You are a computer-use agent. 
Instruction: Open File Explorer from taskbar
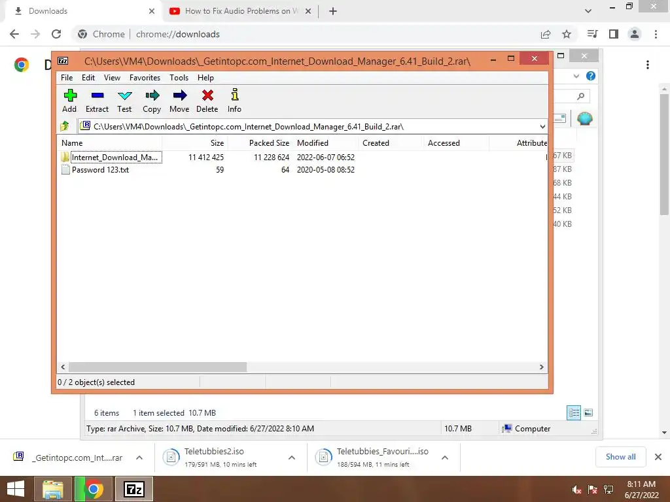point(52,489)
